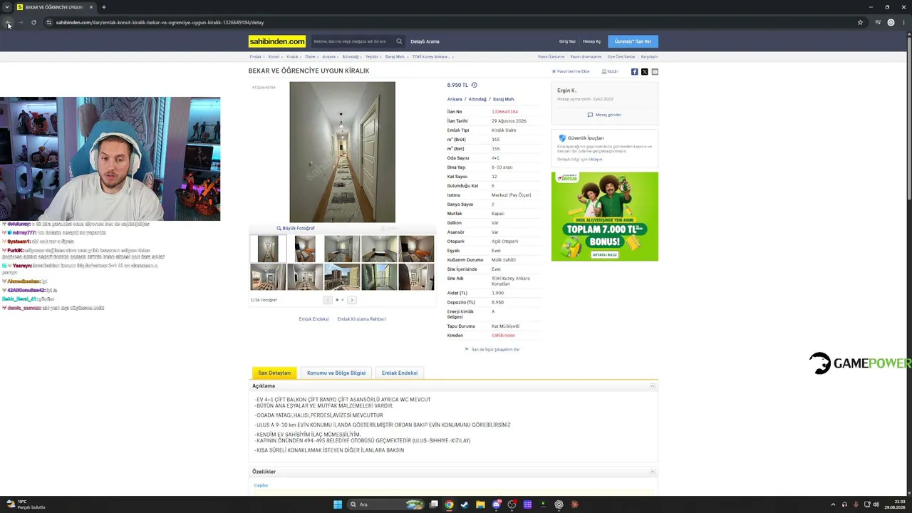Collapse the Özellikler section
Screen dimensions: 912x513
click(x=652, y=472)
